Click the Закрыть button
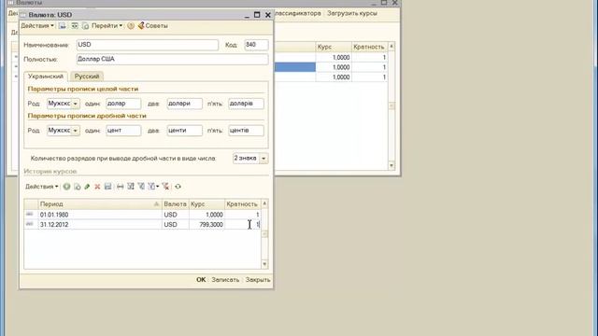 [x=258, y=280]
